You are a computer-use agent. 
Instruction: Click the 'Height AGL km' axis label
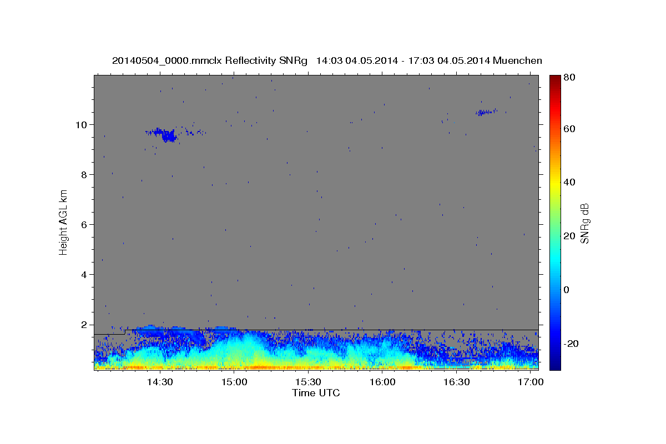[x=64, y=222]
